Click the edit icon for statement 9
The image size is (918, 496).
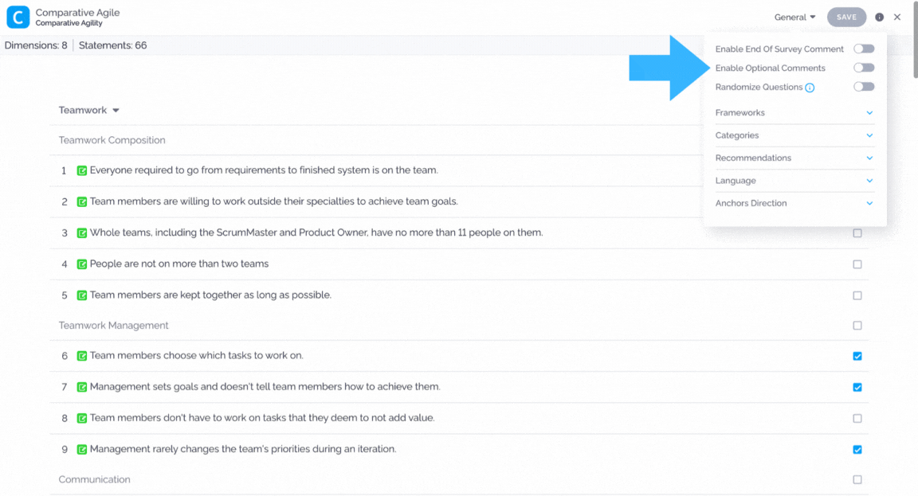click(82, 449)
